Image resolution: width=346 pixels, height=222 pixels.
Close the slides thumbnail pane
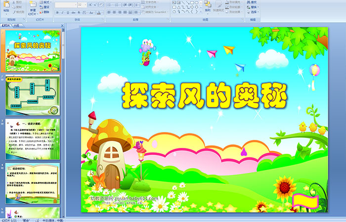62,26
